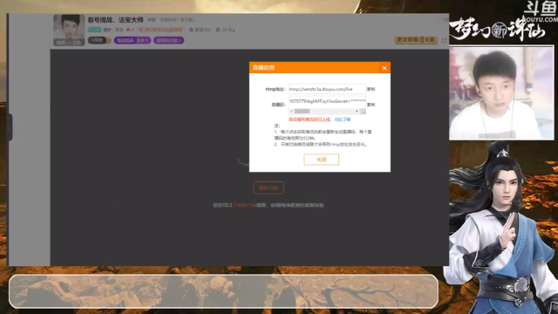This screenshot has width=558, height=314.
Task: Click the flame popularity icon
Action: tap(128, 30)
